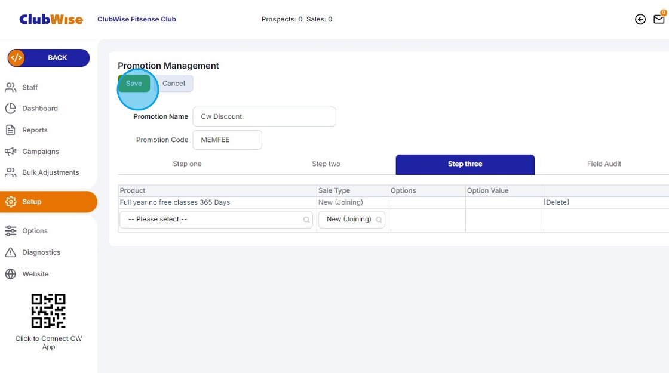Click the Bulk Adjustments people icon
This screenshot has width=669, height=373.
click(x=11, y=172)
